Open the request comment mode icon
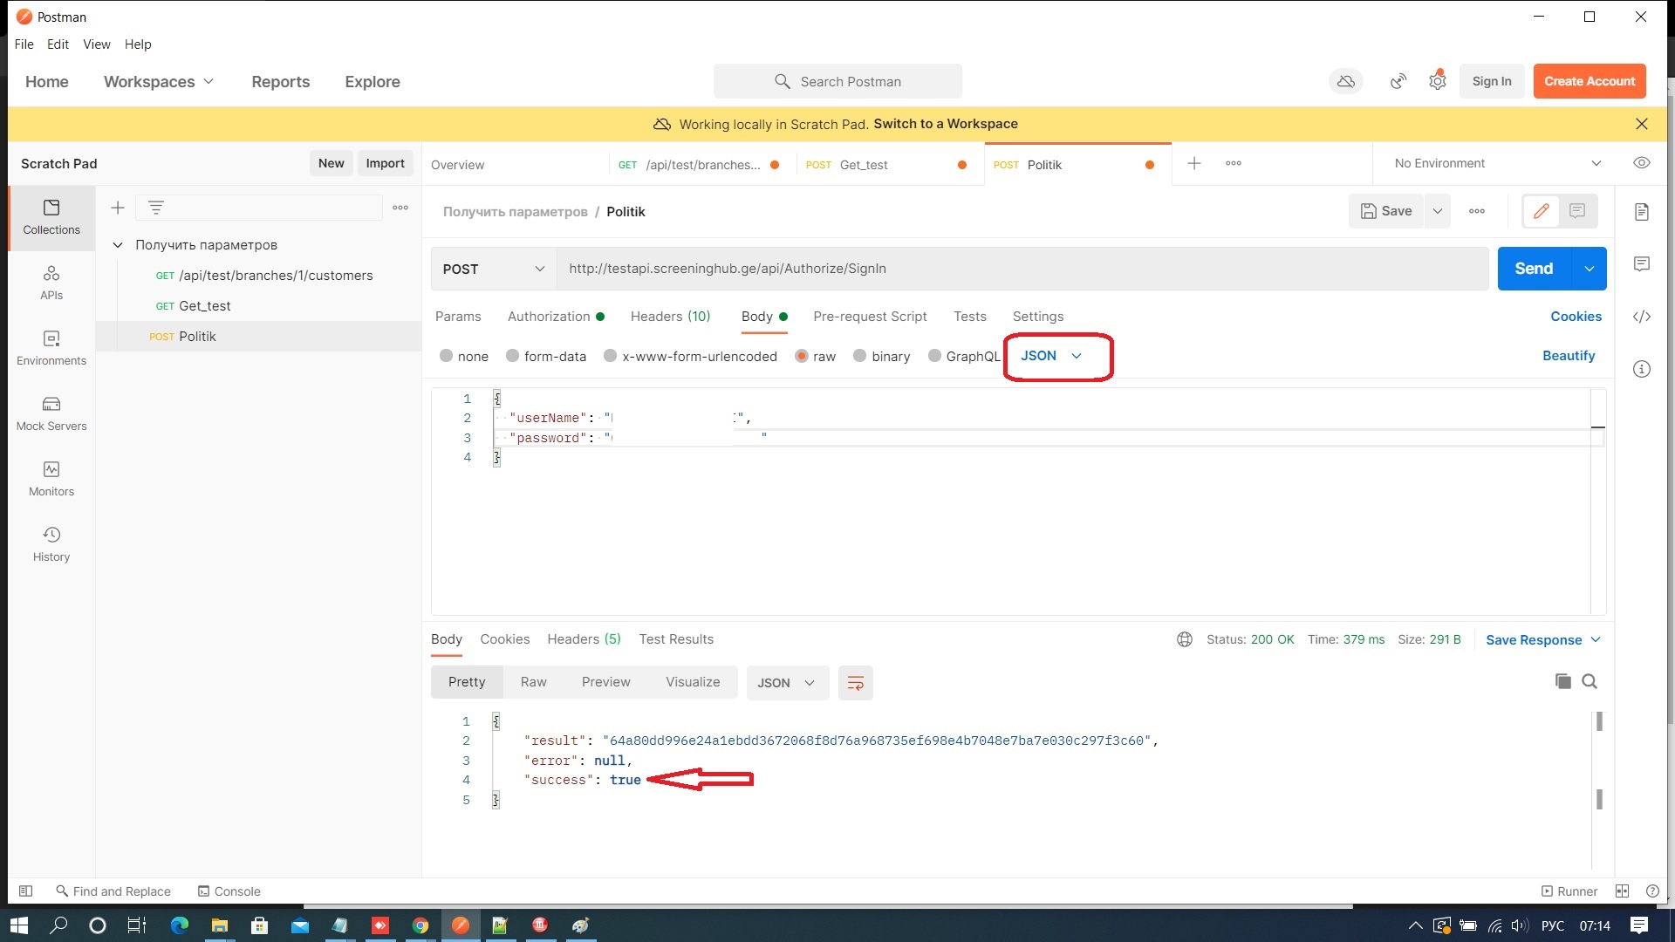 tap(1577, 211)
